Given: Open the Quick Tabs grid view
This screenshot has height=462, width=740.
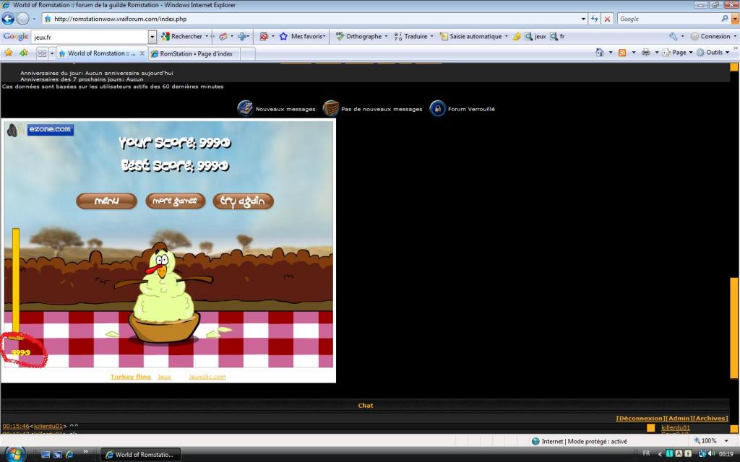Looking at the screenshot, I should 42,53.
